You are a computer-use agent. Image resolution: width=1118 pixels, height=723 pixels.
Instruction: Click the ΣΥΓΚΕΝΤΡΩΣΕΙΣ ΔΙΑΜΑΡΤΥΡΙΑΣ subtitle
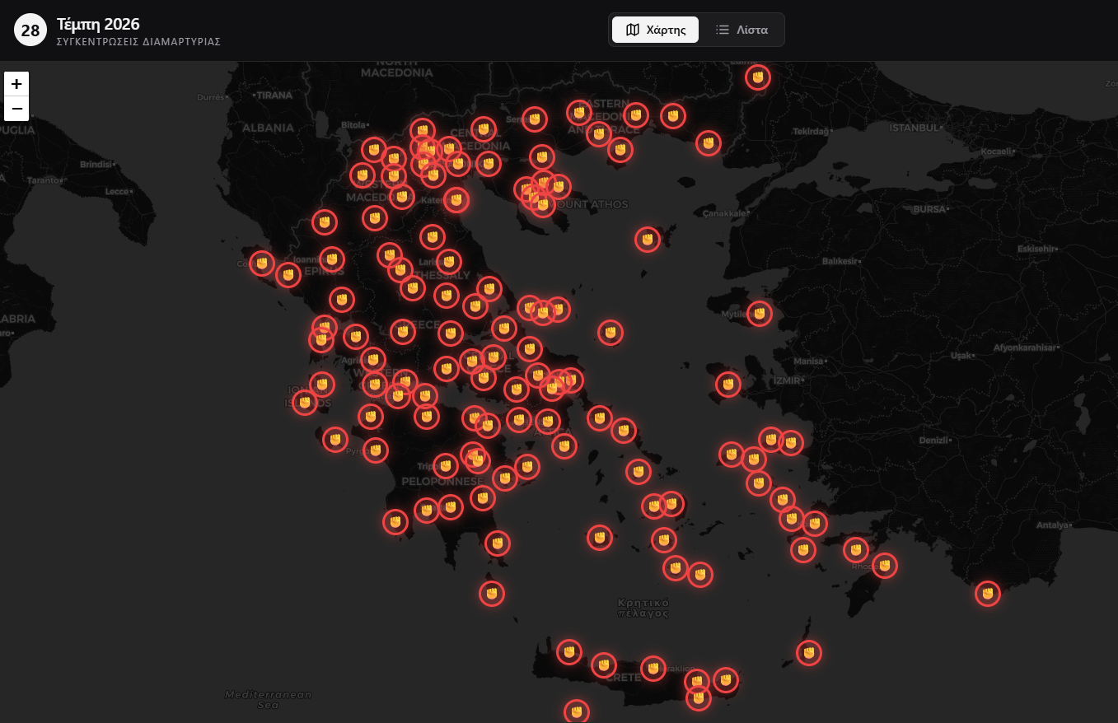(x=138, y=42)
